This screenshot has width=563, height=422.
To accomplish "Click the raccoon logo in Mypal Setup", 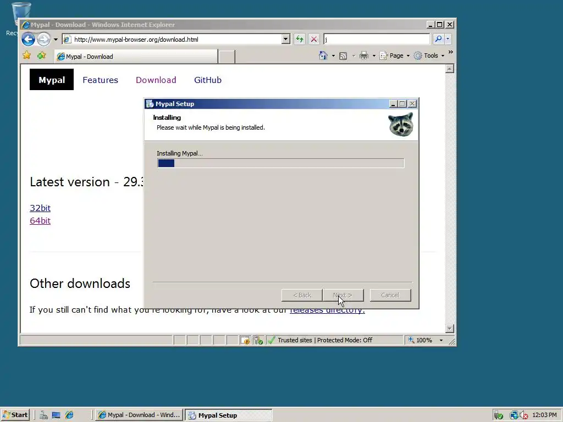I will pyautogui.click(x=401, y=125).
